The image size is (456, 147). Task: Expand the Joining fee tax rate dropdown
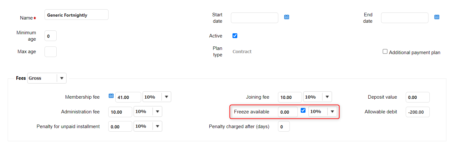click(x=327, y=97)
